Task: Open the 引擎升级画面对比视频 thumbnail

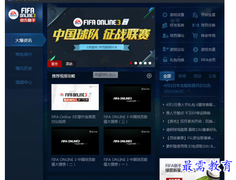Action: (x=75, y=97)
